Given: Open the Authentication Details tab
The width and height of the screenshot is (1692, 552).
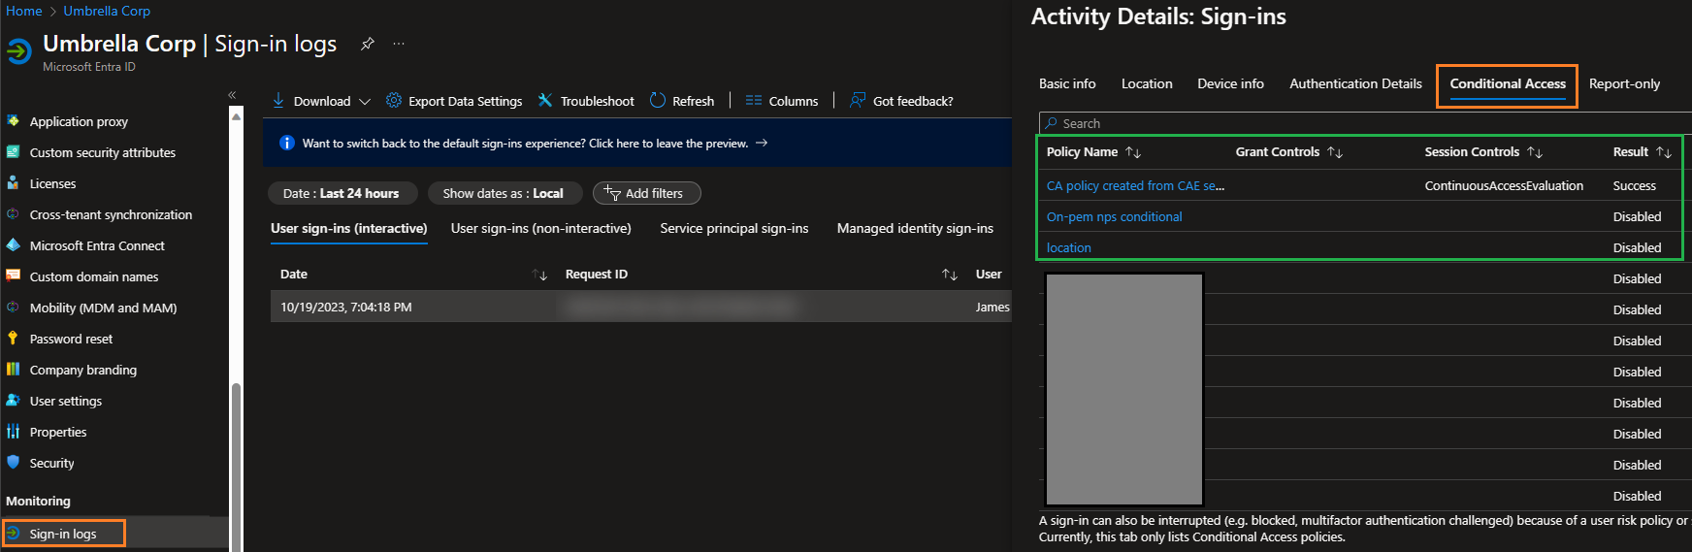Looking at the screenshot, I should [1355, 83].
